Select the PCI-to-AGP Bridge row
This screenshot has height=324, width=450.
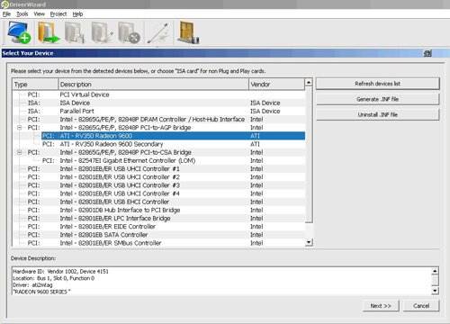click(x=158, y=128)
